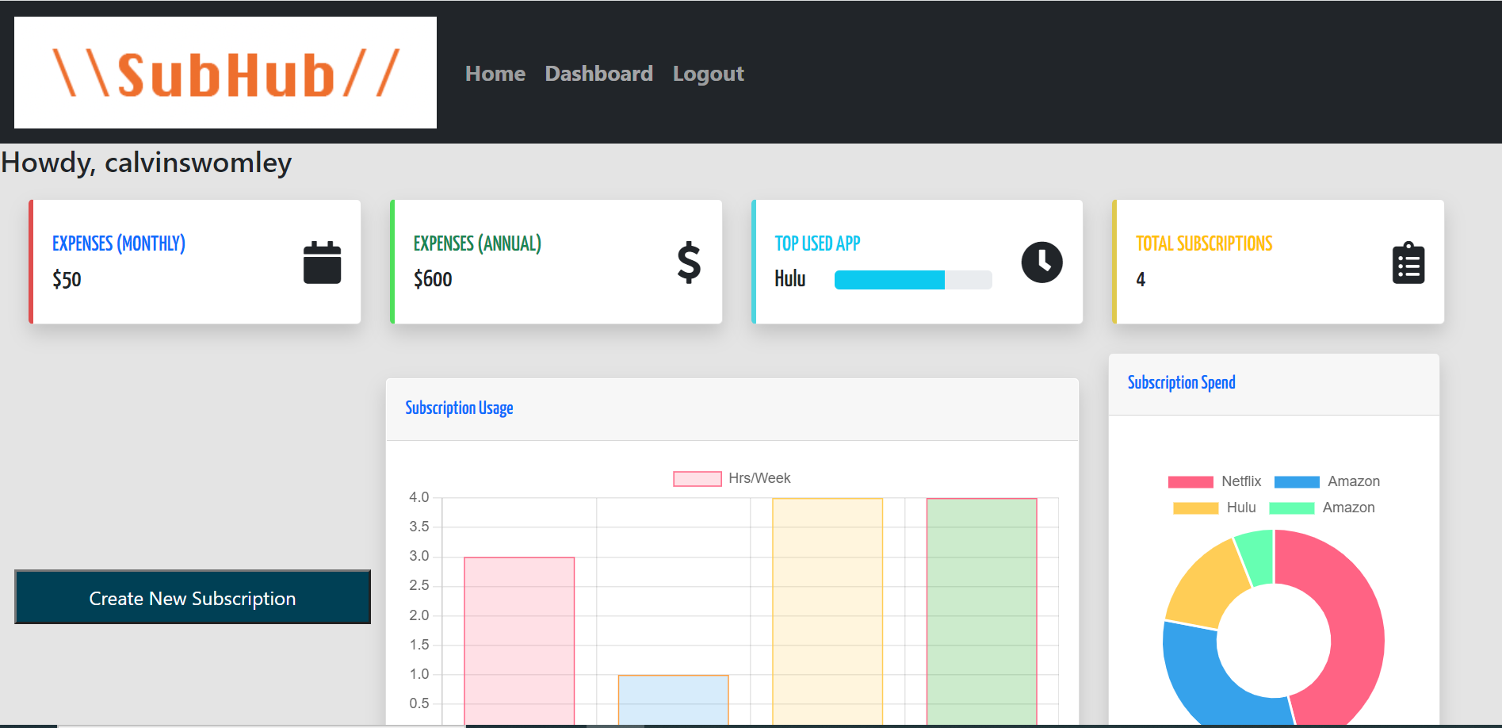Select the Subscription Usage panel header

tap(459, 407)
